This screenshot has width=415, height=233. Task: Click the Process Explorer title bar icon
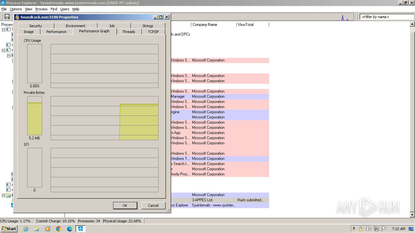[3, 3]
